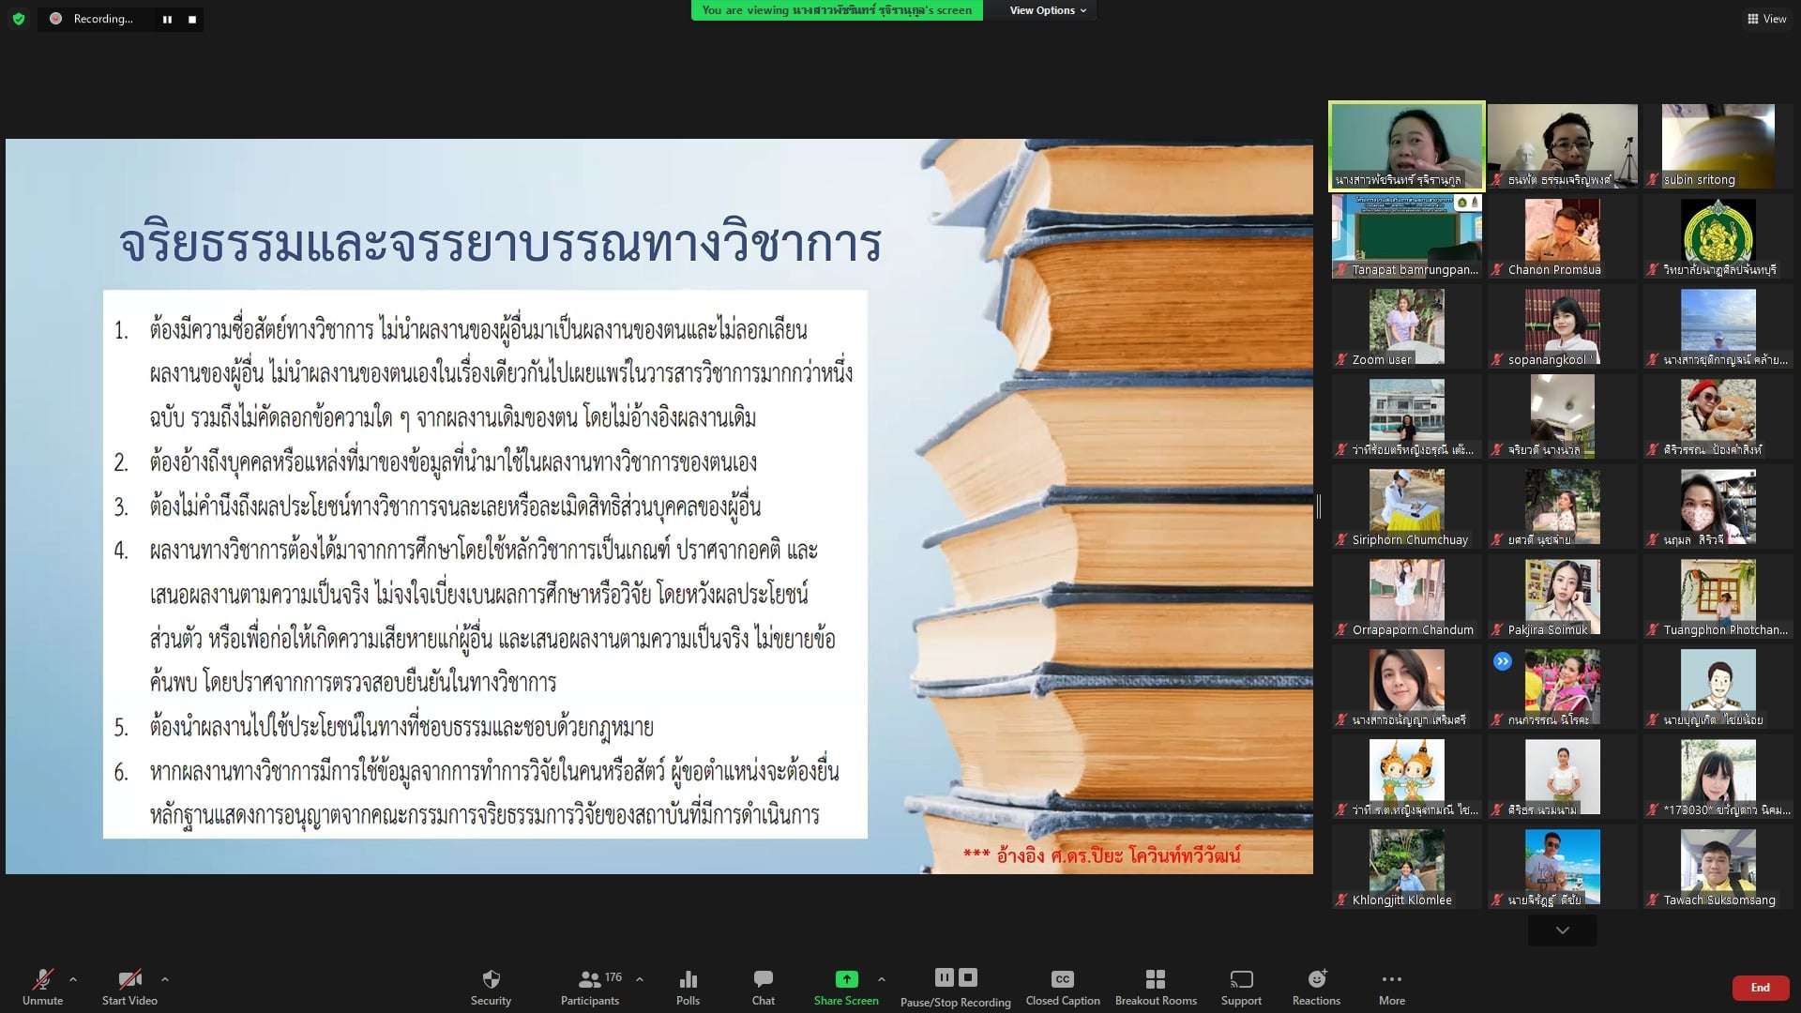This screenshot has width=1801, height=1013.
Task: Open the Chat panel
Action: click(763, 980)
